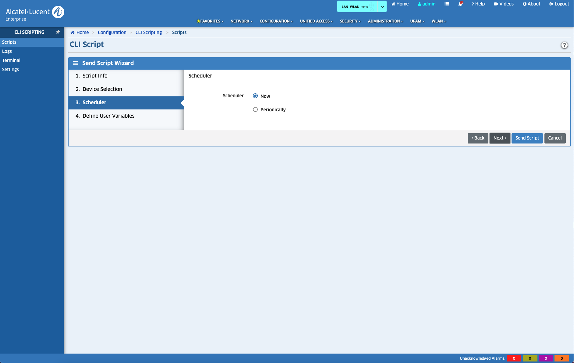Click the Send Script Wizard hamburger icon
The width and height of the screenshot is (574, 363).
click(x=75, y=63)
